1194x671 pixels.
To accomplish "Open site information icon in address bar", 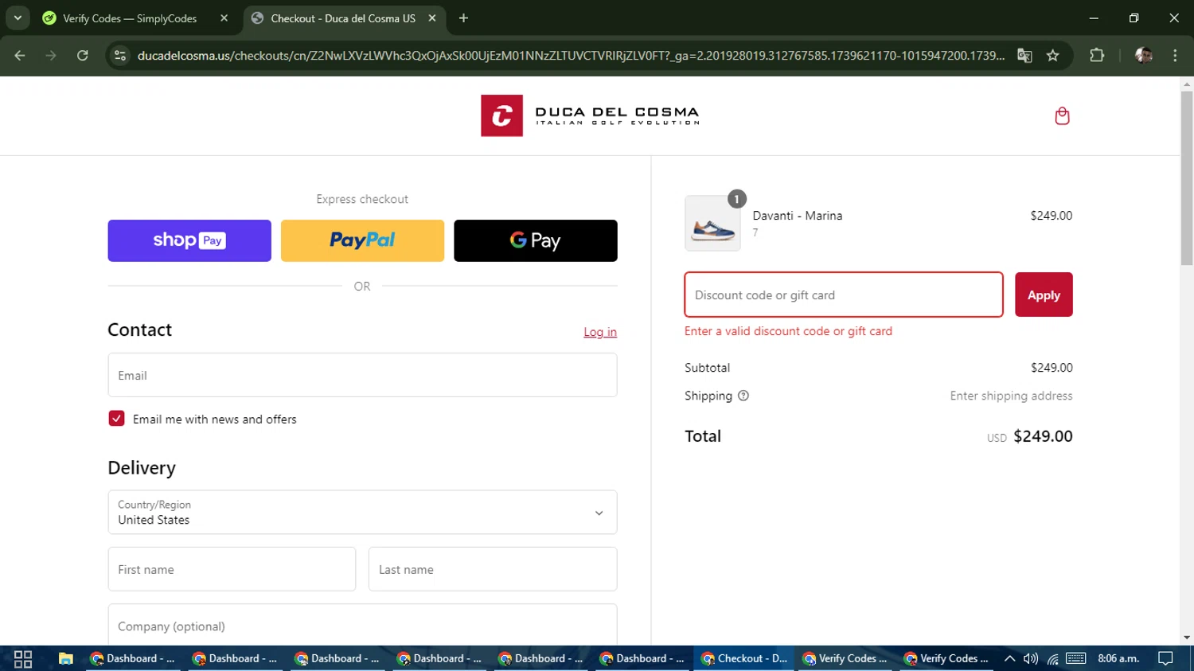I will [x=120, y=56].
